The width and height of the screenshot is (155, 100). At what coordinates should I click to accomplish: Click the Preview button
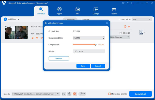click(x=59, y=59)
